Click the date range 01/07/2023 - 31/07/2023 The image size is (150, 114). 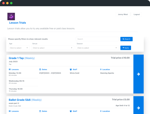pos(50,73)
